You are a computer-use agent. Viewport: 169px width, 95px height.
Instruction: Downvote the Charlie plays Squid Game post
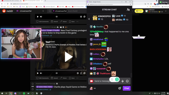click(33, 89)
